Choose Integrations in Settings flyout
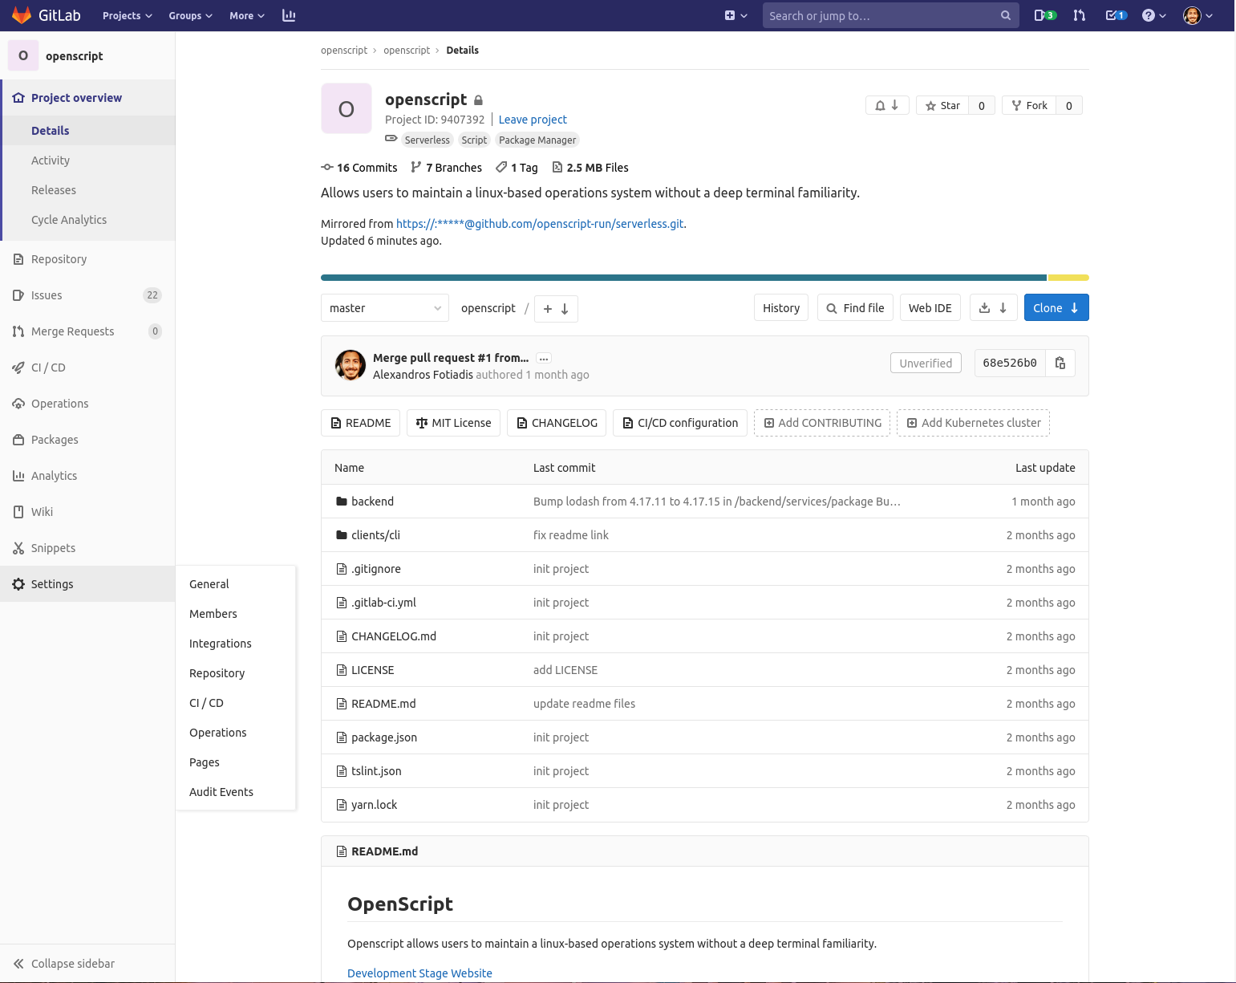 coord(236,644)
